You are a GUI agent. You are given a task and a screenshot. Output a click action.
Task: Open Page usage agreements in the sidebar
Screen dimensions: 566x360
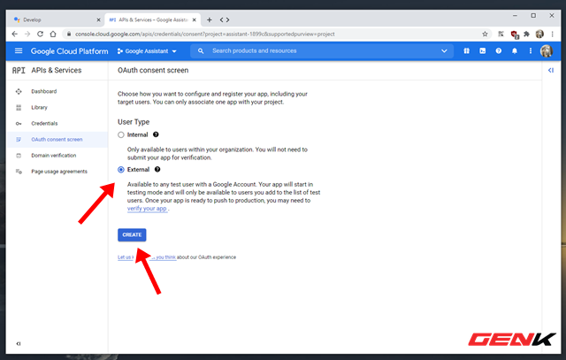point(57,171)
